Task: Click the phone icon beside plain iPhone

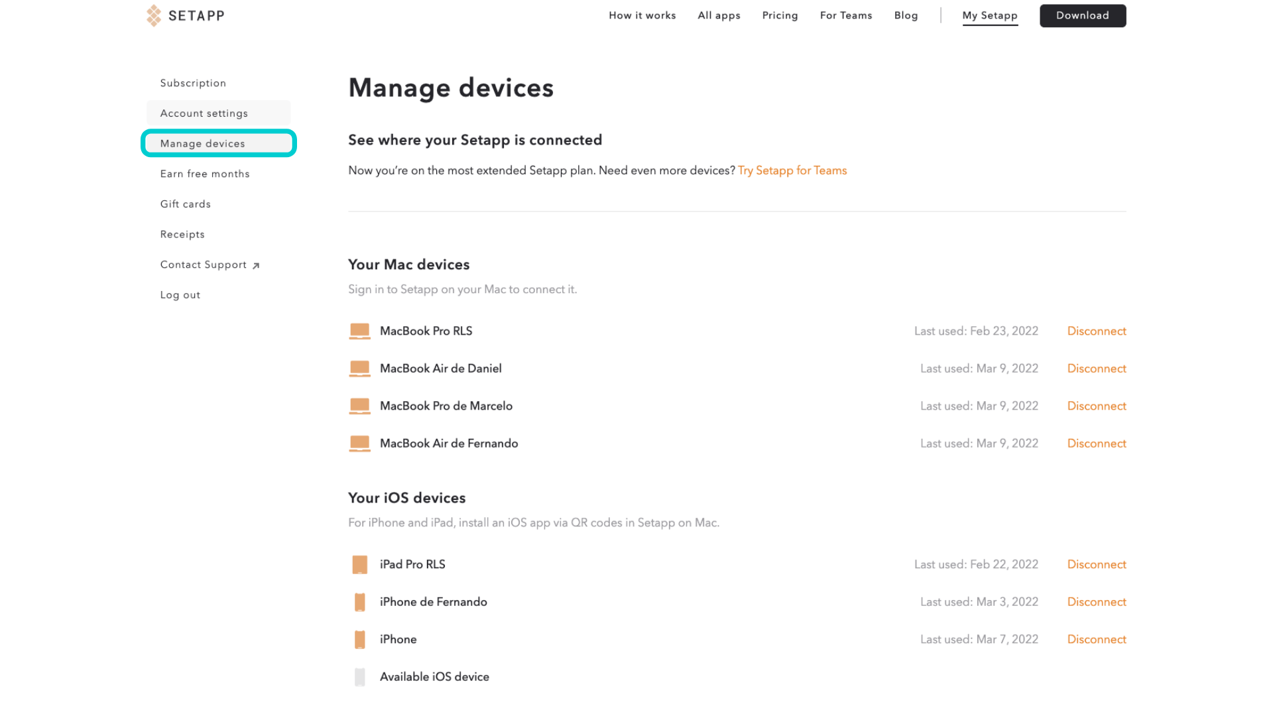Action: coord(359,640)
